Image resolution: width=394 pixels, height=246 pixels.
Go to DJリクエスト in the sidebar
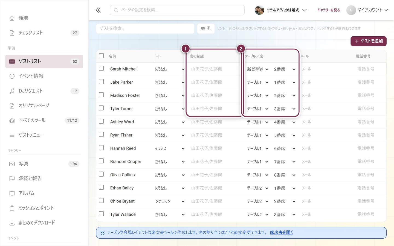(44, 91)
